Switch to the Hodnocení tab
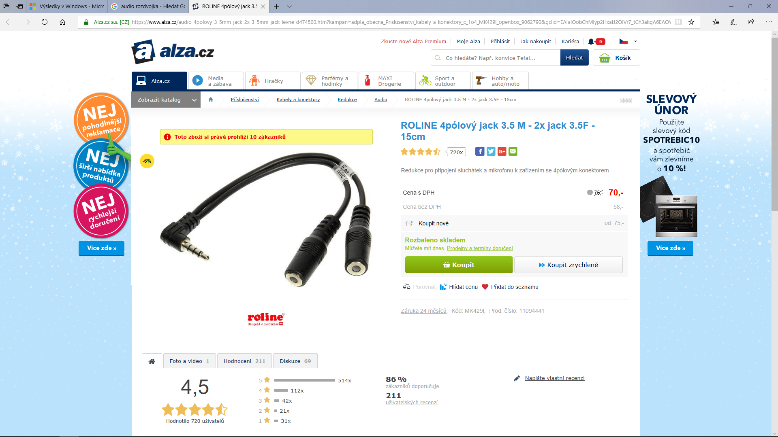 pyautogui.click(x=244, y=361)
